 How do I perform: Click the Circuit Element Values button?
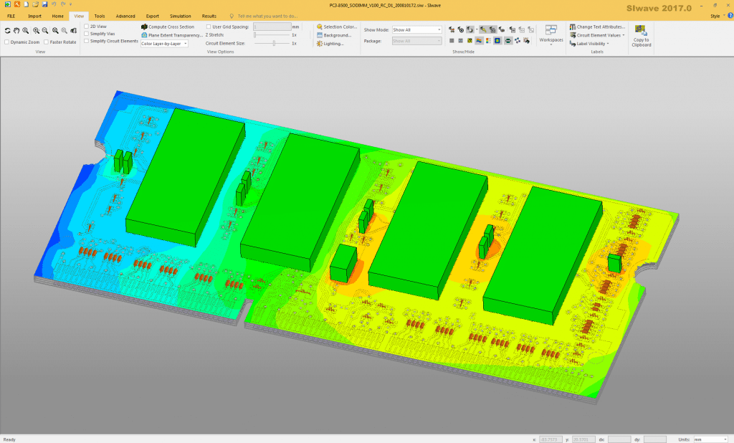600,35
